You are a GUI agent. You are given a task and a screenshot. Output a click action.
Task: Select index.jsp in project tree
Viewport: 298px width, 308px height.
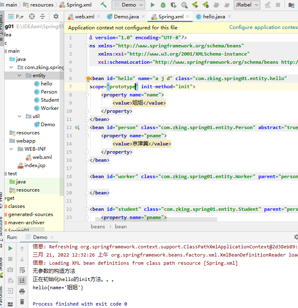tap(35, 165)
